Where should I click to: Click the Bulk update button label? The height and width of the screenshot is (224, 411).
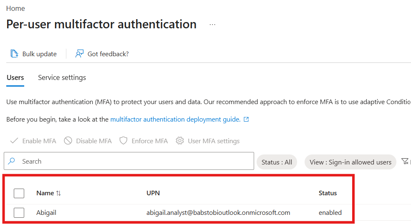(x=39, y=54)
